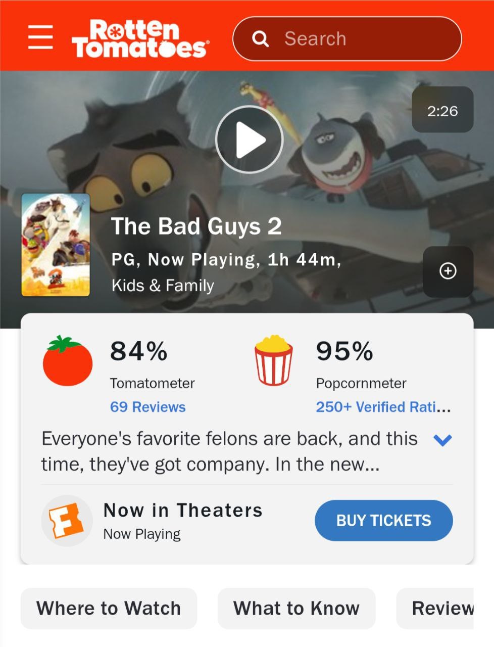The height and width of the screenshot is (647, 494).
Task: Click into the Search input field
Action: [347, 39]
